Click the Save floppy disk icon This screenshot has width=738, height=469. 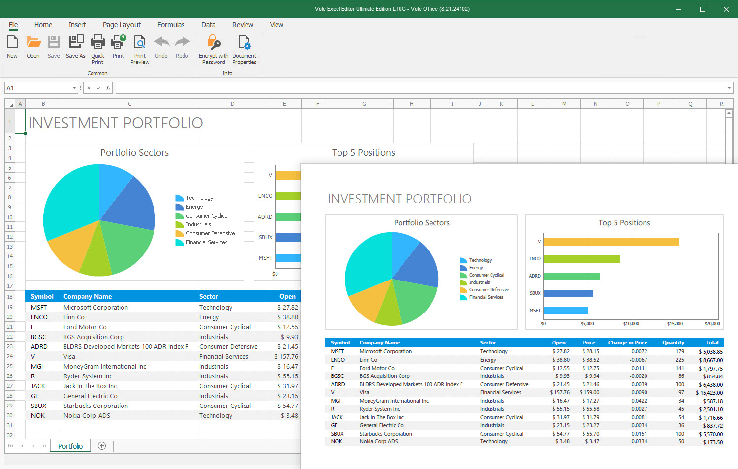point(54,43)
